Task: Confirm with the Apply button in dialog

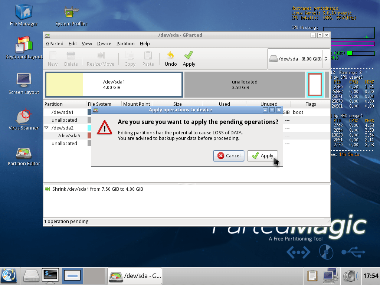Action: [262, 156]
